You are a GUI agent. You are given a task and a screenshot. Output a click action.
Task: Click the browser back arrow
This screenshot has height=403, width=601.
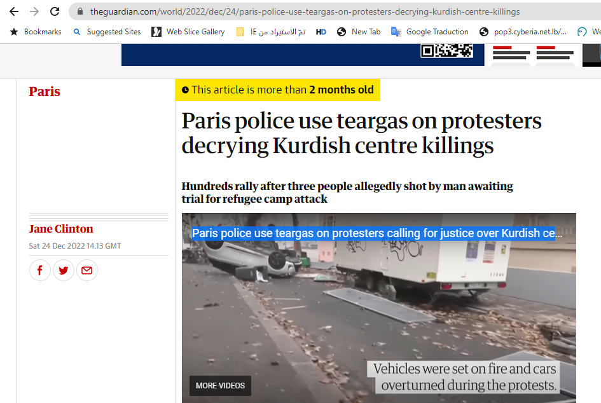point(14,11)
